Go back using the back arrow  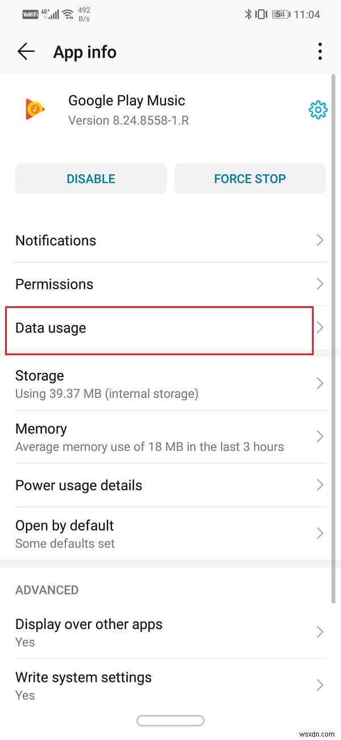coord(26,51)
